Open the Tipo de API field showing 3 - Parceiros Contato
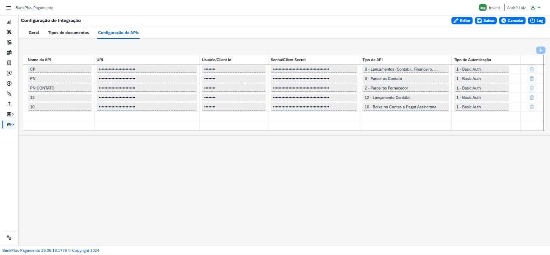The image size is (550, 255). pyautogui.click(x=405, y=79)
